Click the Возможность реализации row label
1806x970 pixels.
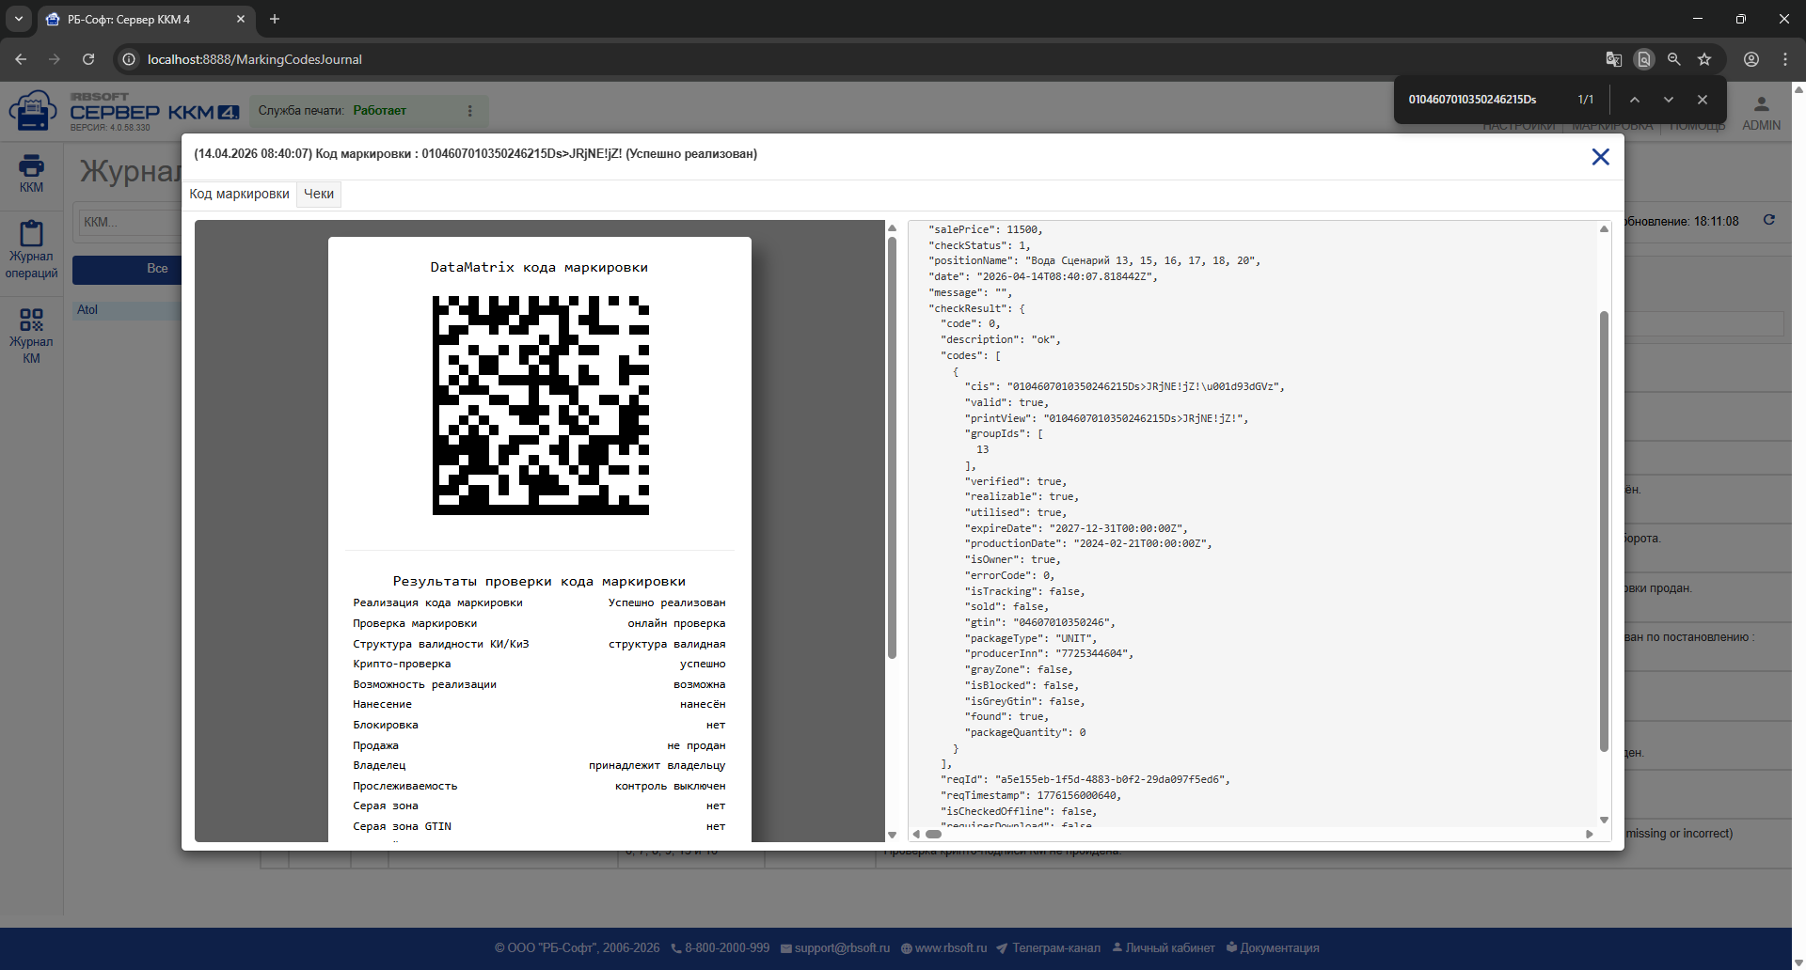(424, 684)
